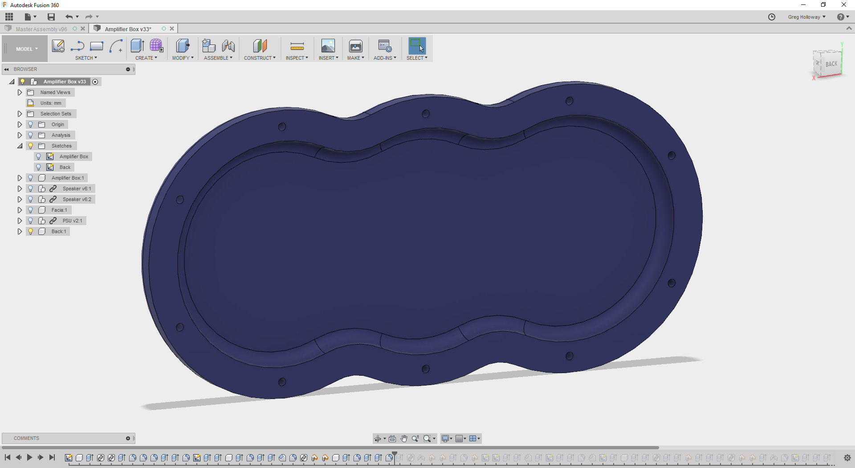Image resolution: width=855 pixels, height=468 pixels.
Task: Select the Pan tool in navigation bar
Action: [404, 439]
